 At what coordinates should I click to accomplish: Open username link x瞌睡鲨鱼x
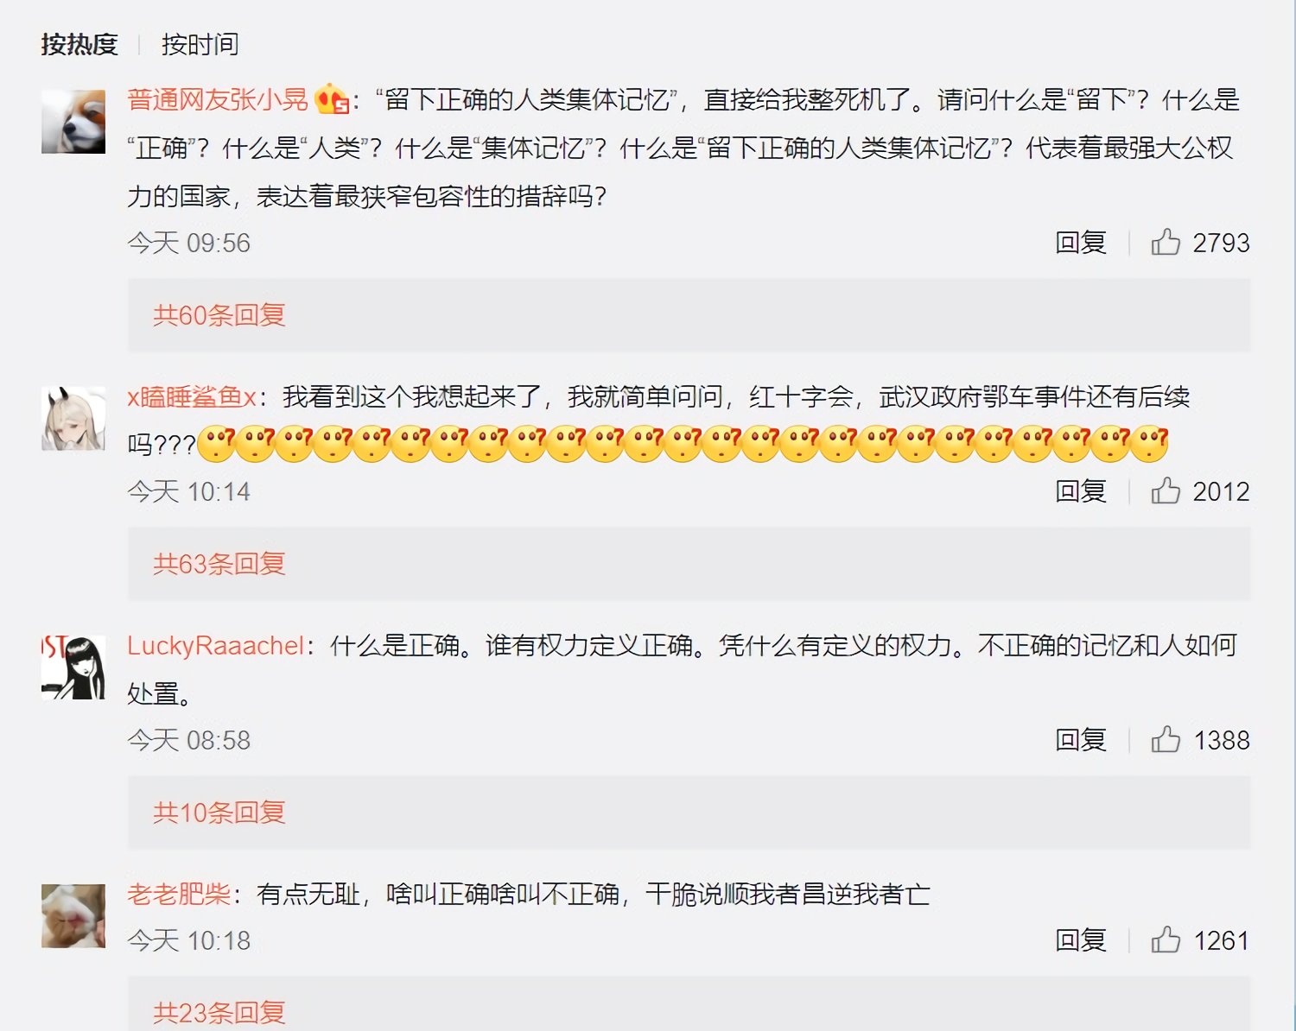(192, 397)
